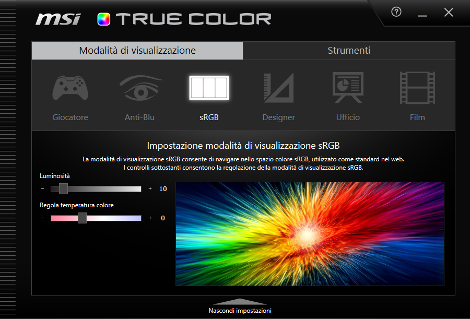
Task: Decrease Luminosità with the minus button
Action: point(42,188)
